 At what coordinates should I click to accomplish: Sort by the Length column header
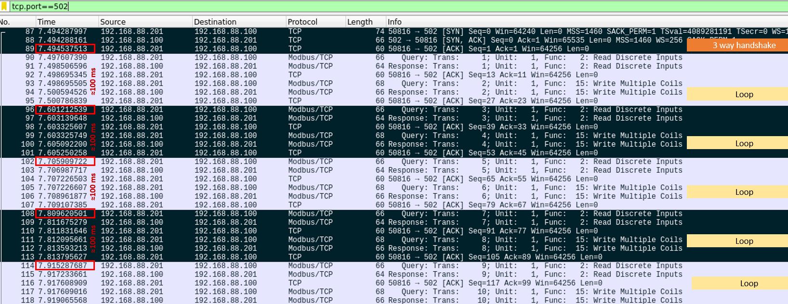tap(365, 22)
